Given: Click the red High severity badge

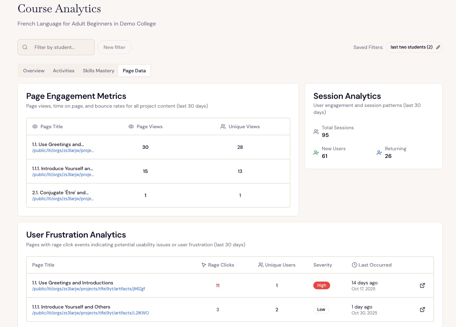Looking at the screenshot, I should coord(321,285).
